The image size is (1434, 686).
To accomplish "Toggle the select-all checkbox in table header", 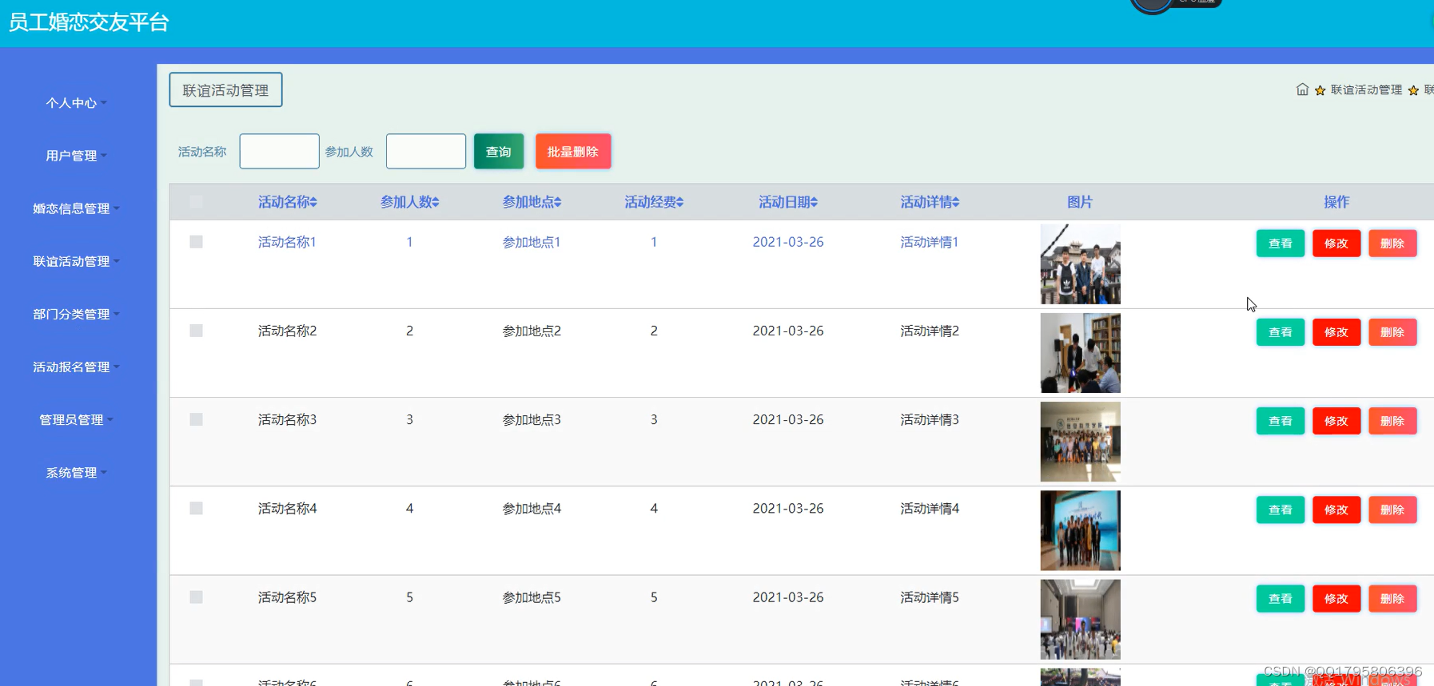I will 196,201.
